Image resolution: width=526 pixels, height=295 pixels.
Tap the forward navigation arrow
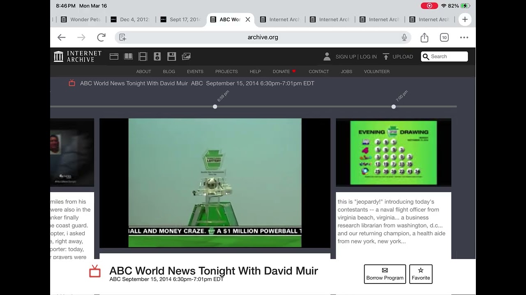click(x=81, y=37)
